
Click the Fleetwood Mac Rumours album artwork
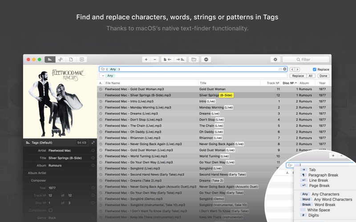[60, 102]
